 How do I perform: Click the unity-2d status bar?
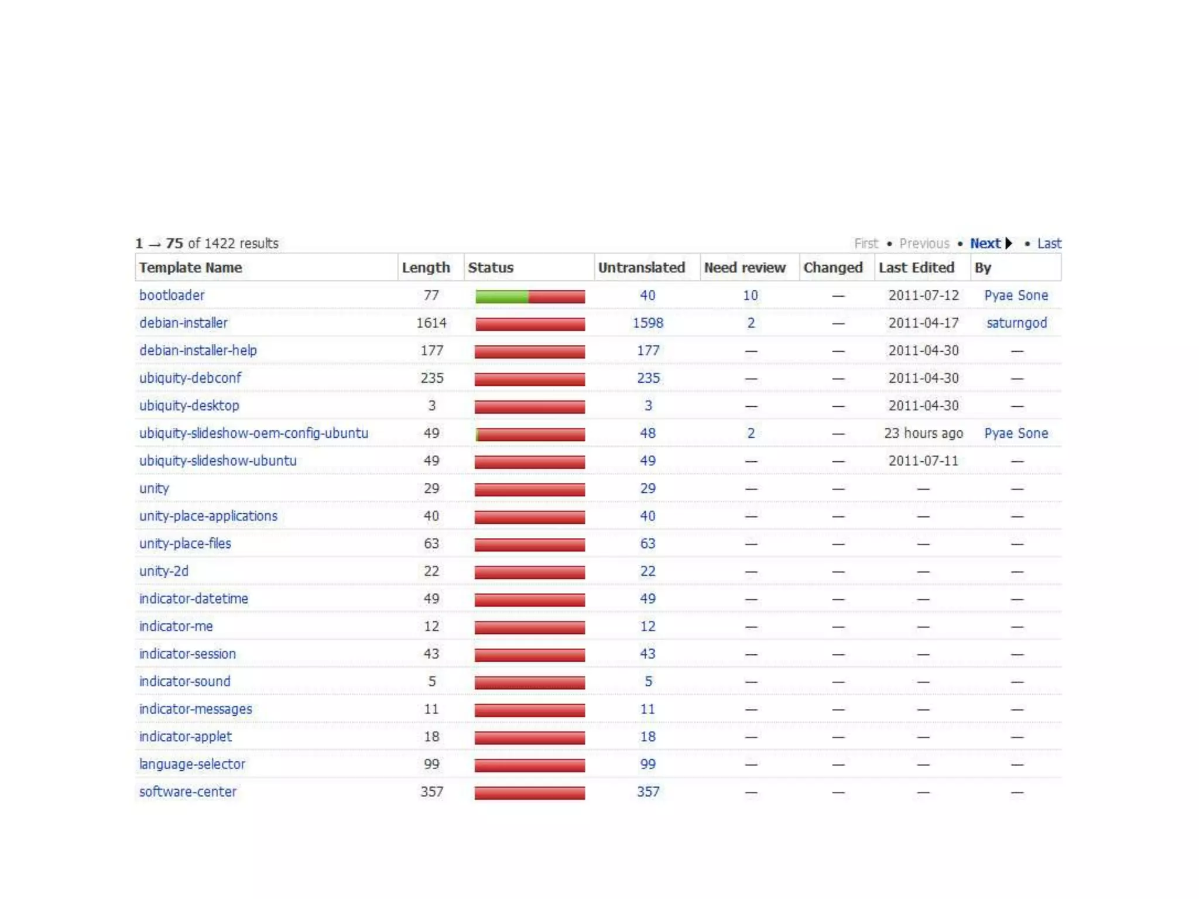530,572
